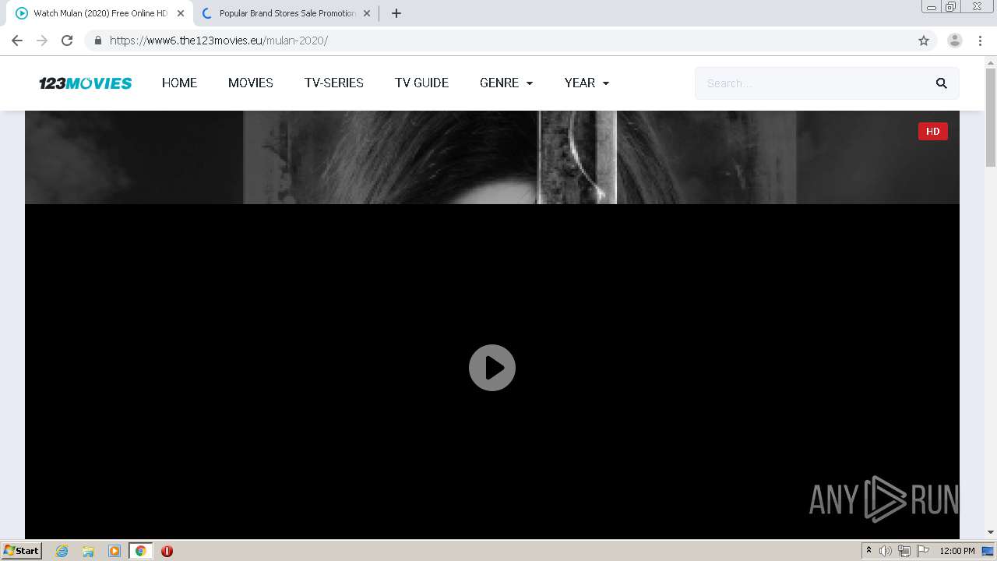
Task: Open Windows Media Player taskbar icon
Action: pyautogui.click(x=114, y=551)
